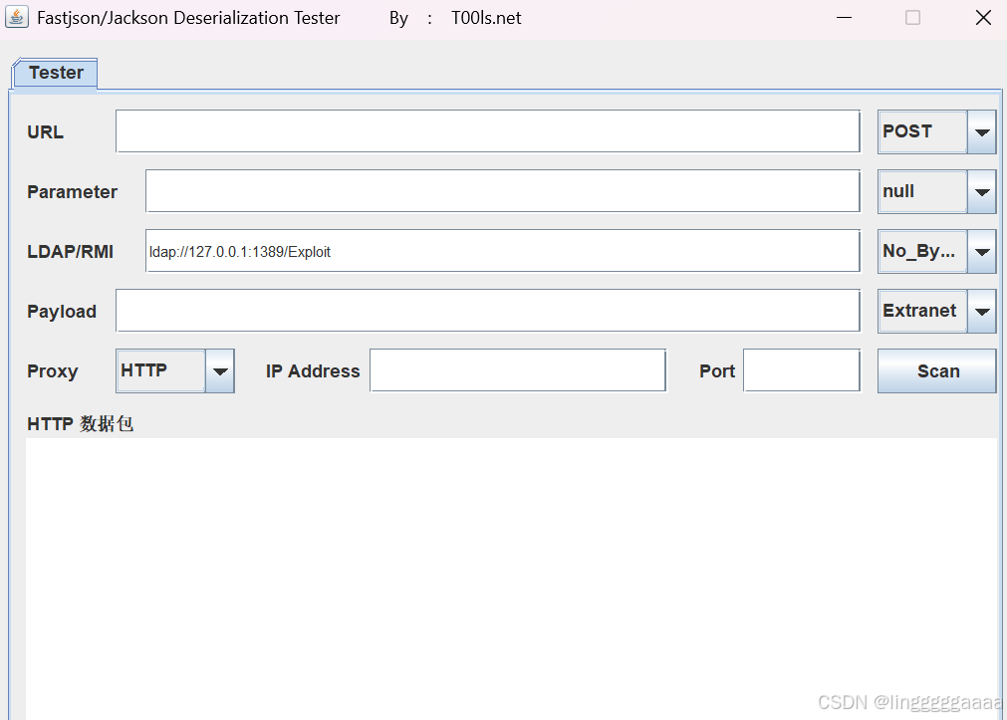Open the Extranet mode dropdown

click(936, 311)
